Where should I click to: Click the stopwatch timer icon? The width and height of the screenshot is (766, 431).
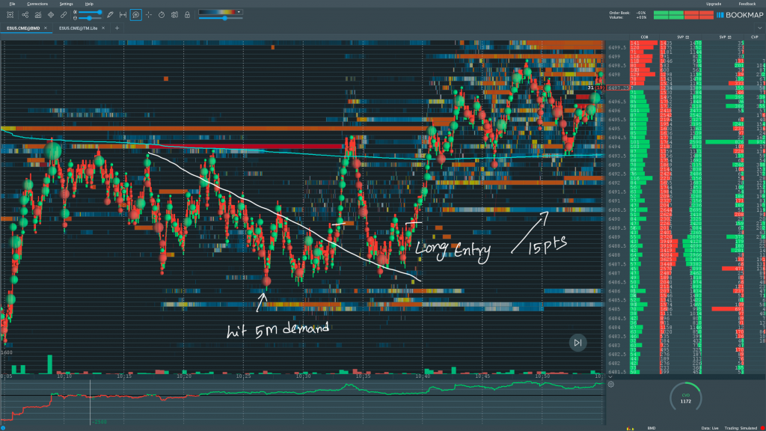point(162,15)
